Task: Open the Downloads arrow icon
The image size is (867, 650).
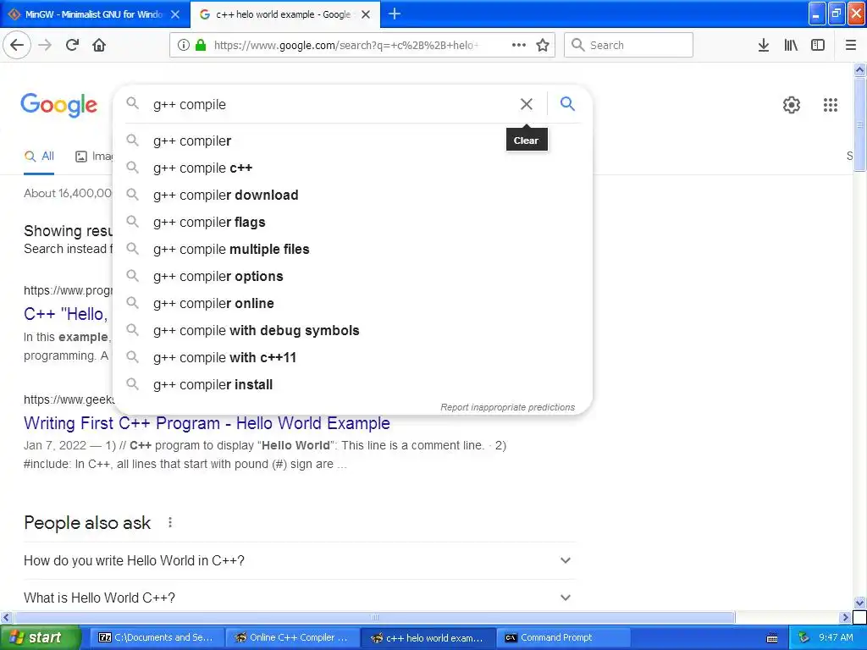Action: tap(764, 45)
